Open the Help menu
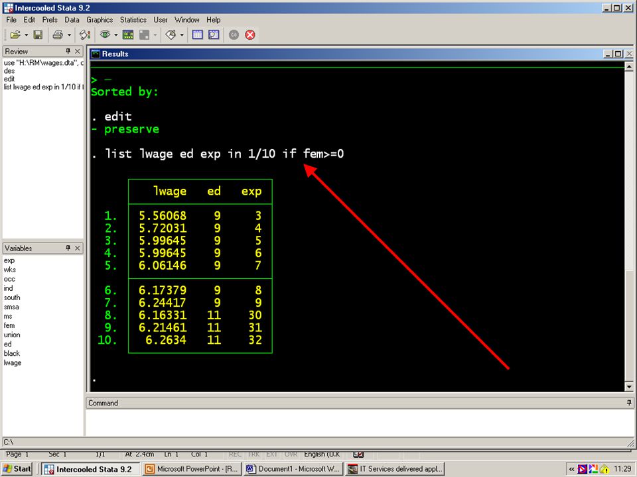 (x=213, y=20)
